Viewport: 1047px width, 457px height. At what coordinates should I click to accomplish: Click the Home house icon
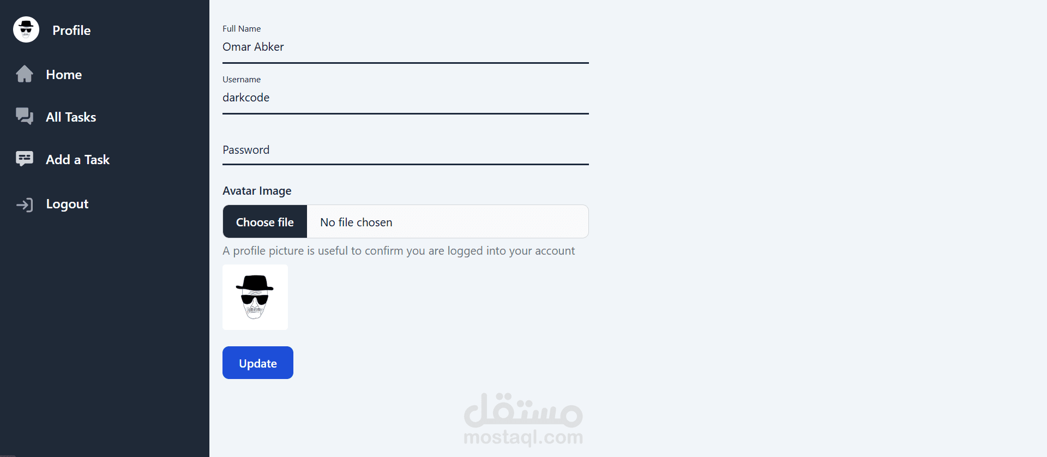tap(25, 74)
